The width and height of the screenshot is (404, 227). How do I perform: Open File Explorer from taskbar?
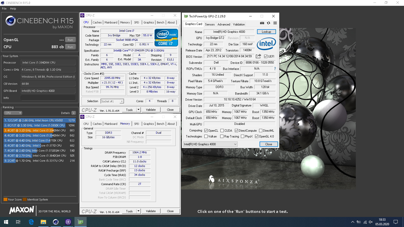coord(43,222)
